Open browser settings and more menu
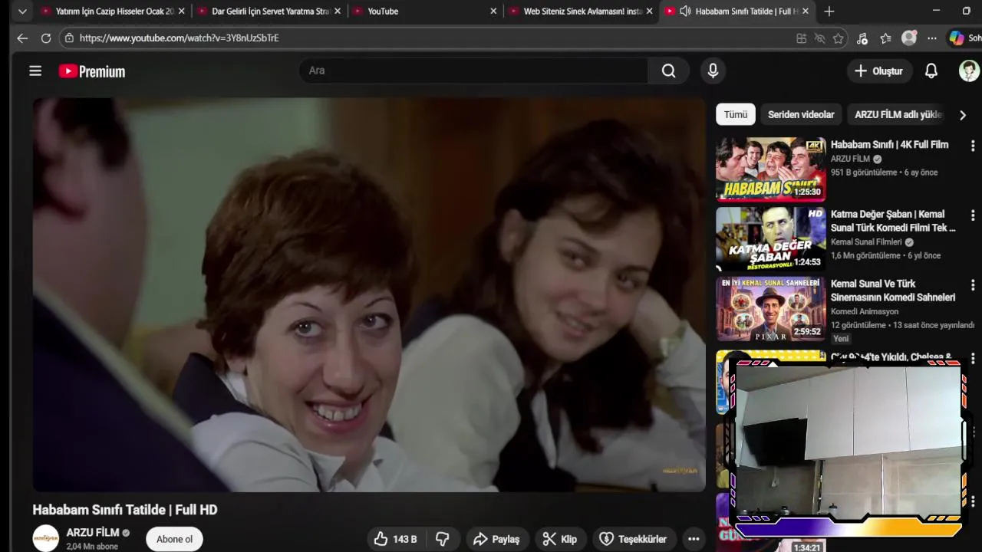 tap(932, 38)
